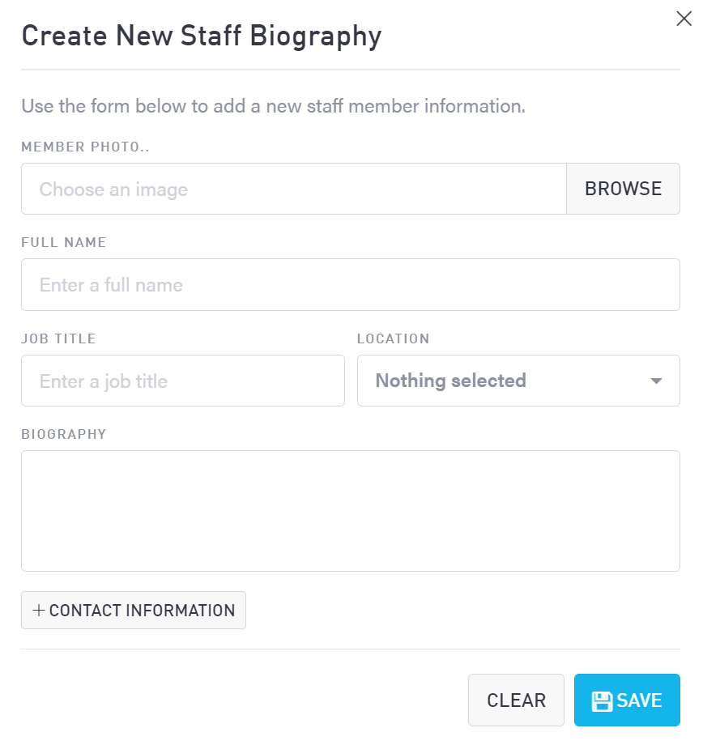Image resolution: width=703 pixels, height=745 pixels.
Task: Click the Job Title label text
Action: click(58, 338)
